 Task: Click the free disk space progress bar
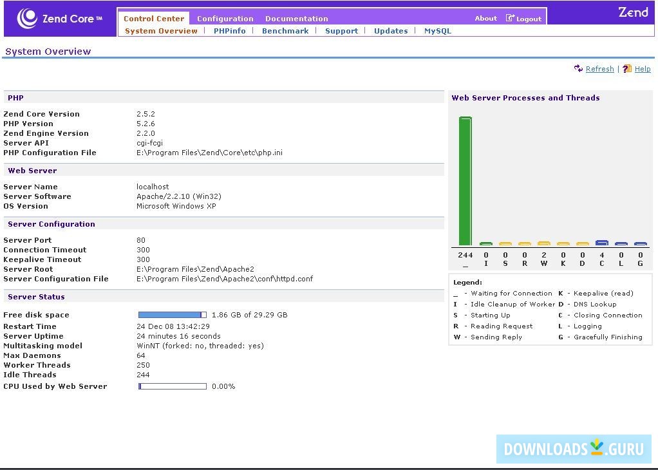173,315
